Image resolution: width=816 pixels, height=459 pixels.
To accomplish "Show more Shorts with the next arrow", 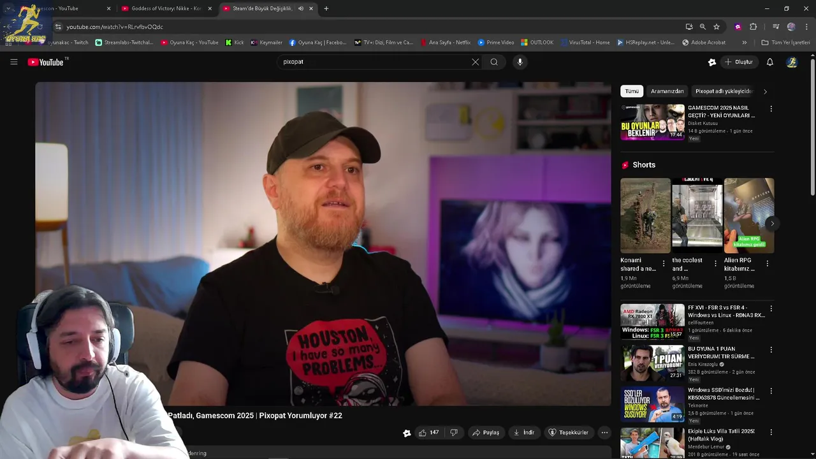I will point(772,223).
